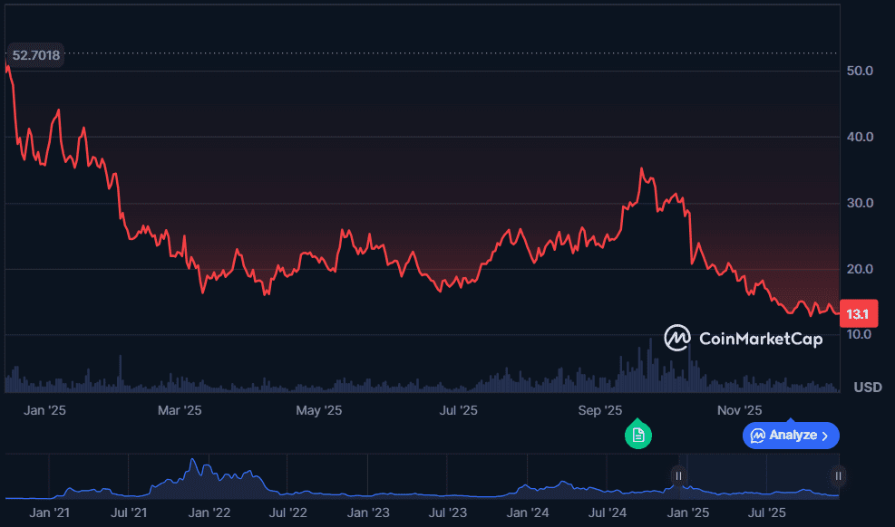Select Jan '21 on the overview timeline
895x527 pixels.
click(50, 513)
